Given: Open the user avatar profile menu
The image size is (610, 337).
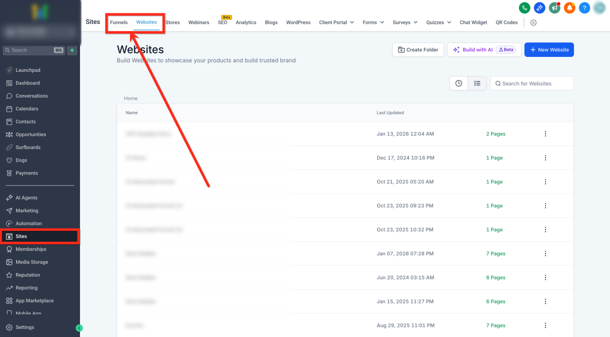Looking at the screenshot, I should pos(600,8).
